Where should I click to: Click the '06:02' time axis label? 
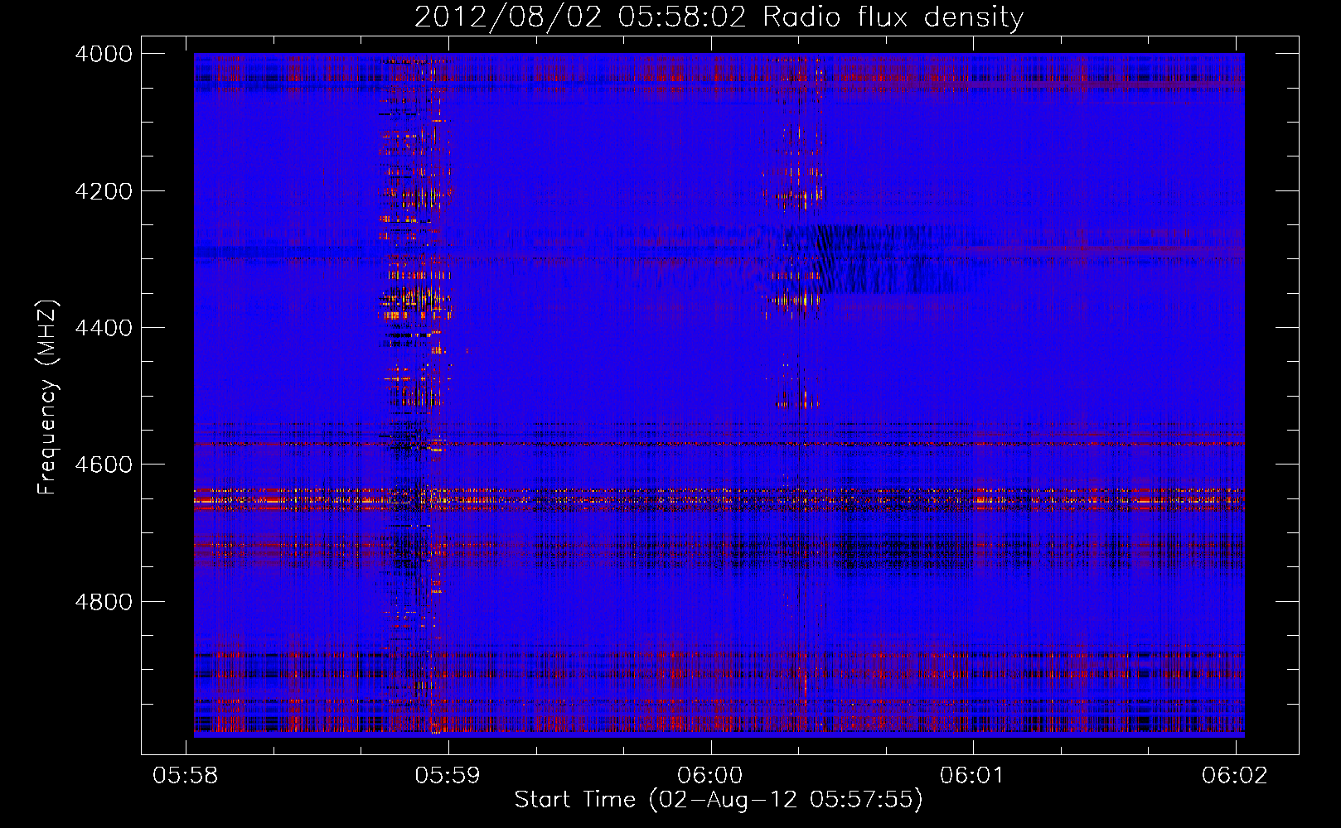[1235, 775]
